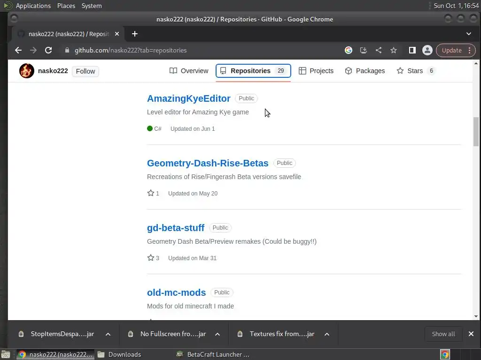Open the Chrome three-dot menu
Screen dimensions: 481x360
tap(470, 50)
